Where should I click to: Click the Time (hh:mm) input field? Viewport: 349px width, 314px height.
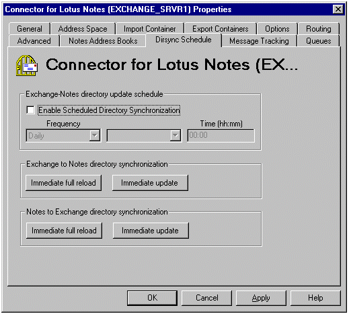click(x=221, y=135)
